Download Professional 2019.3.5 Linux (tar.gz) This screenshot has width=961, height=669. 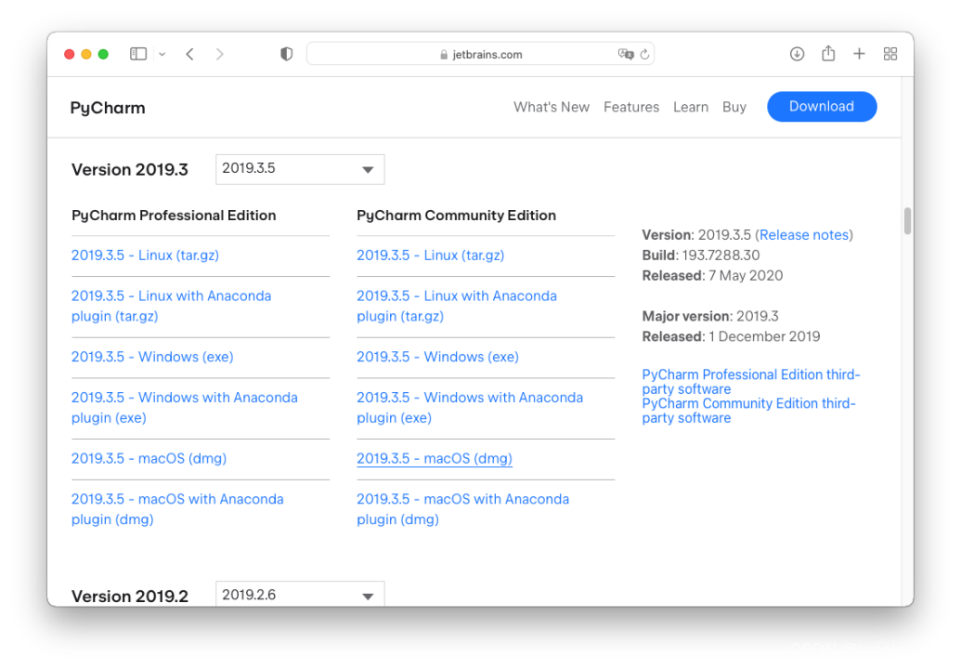point(145,256)
